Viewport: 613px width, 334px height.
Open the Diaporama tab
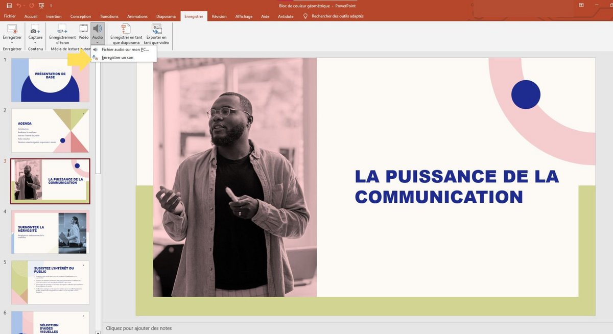point(166,16)
